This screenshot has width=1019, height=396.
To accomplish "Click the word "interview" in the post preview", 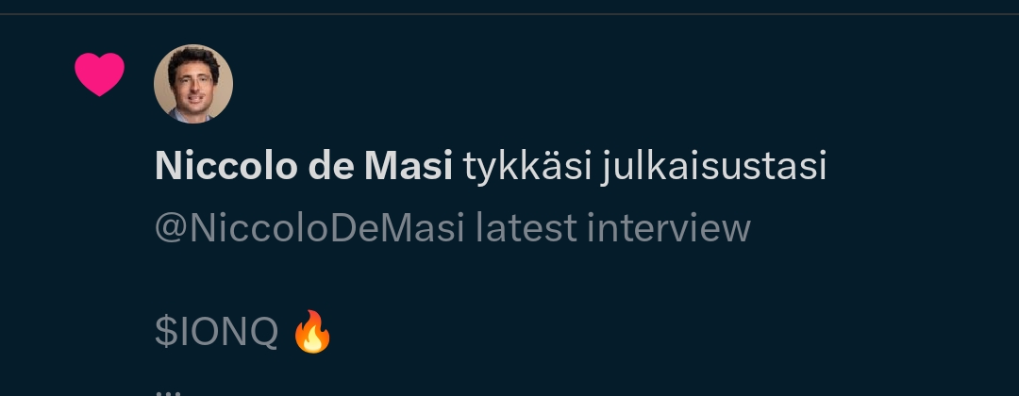I will (669, 228).
